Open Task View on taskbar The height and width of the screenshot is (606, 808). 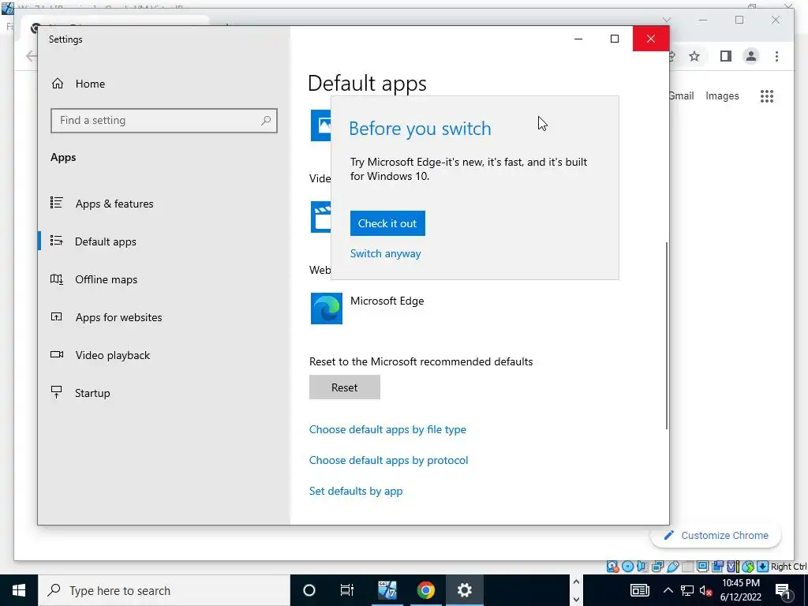pos(347,590)
